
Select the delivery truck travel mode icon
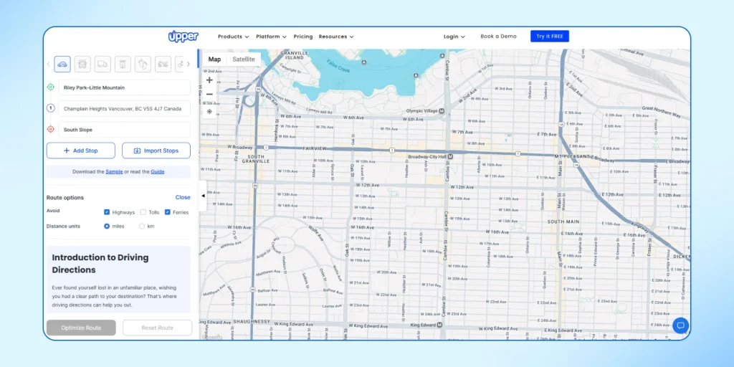(103, 64)
